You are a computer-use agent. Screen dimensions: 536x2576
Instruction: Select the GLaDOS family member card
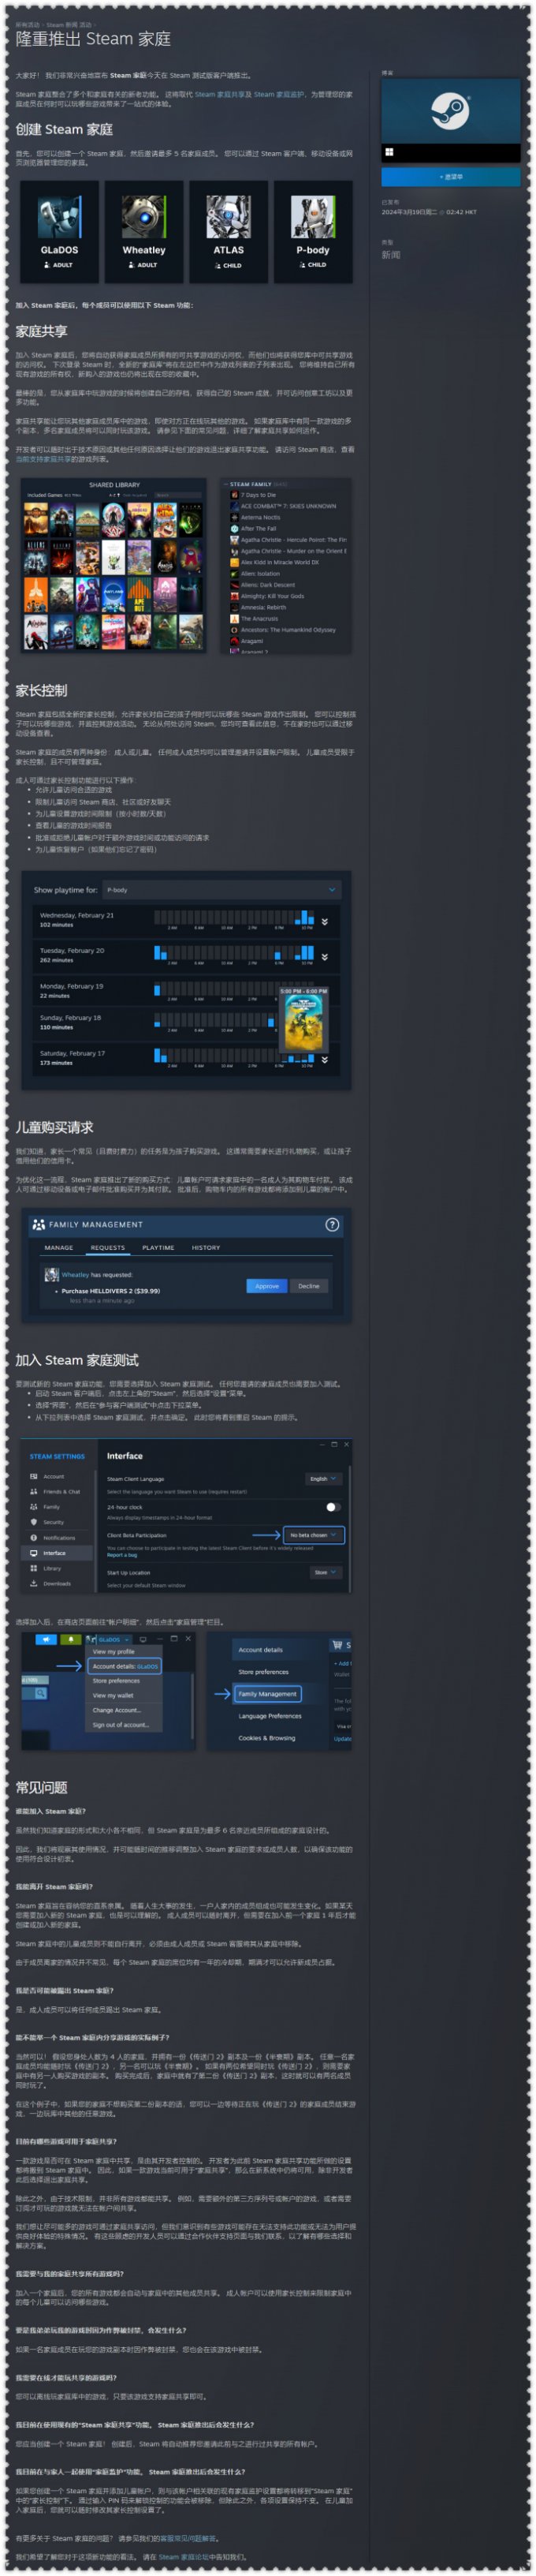(59, 232)
